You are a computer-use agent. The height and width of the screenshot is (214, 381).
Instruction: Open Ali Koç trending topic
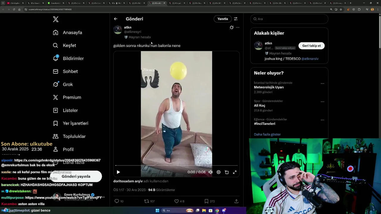tap(260, 106)
